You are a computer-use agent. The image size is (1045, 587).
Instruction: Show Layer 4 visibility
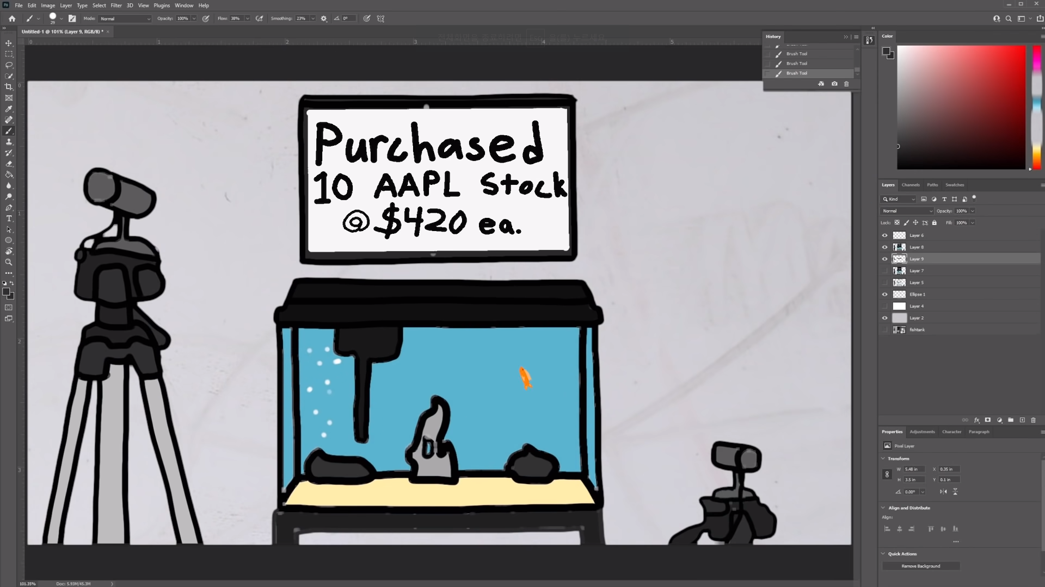click(x=884, y=306)
